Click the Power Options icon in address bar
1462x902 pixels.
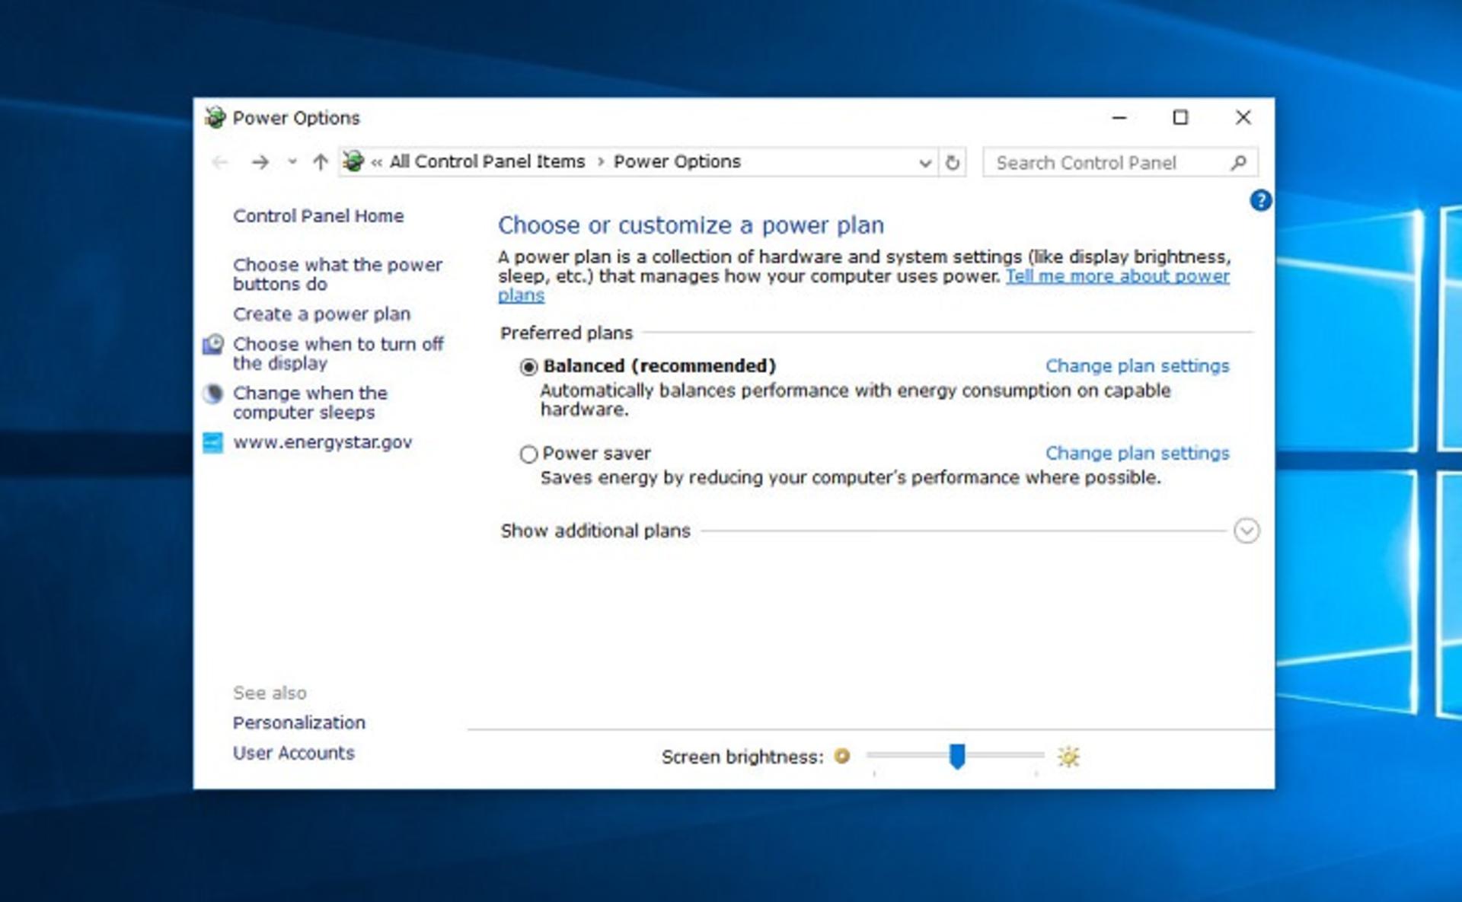coord(353,161)
